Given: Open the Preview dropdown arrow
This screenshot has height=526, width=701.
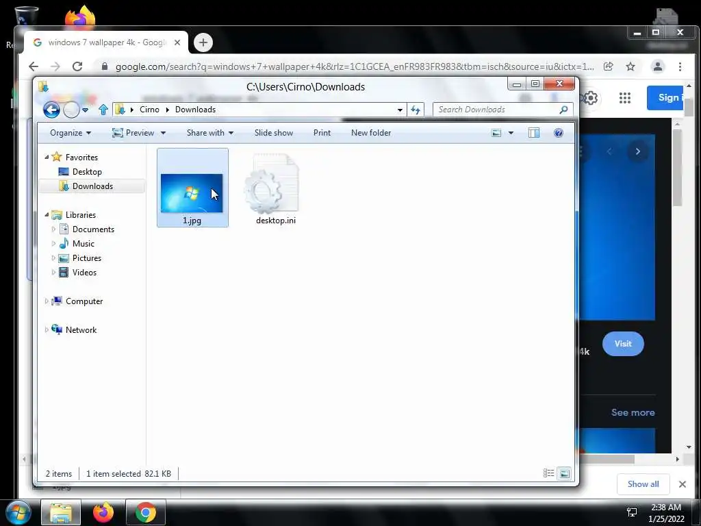Looking at the screenshot, I should point(163,133).
